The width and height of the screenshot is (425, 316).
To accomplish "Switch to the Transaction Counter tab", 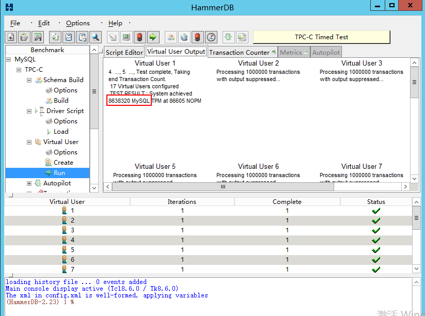I will pyautogui.click(x=239, y=52).
